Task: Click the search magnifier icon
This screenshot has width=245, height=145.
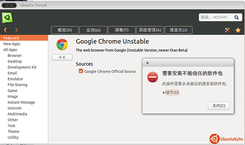Action: tap(236, 17)
